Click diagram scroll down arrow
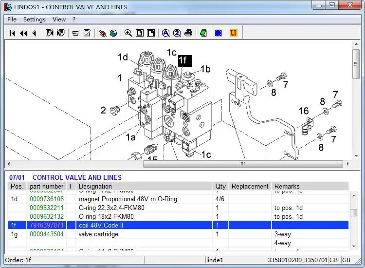The image size is (365, 268). pos(356,155)
